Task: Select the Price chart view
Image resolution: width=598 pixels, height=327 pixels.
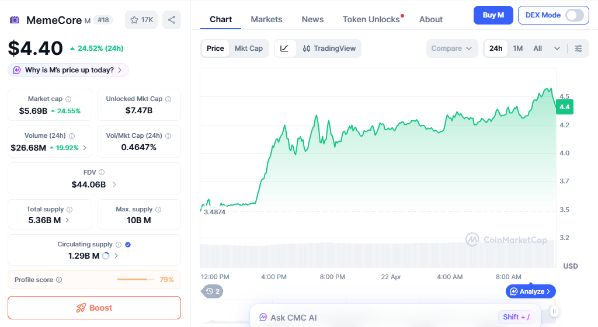Action: 215,48
